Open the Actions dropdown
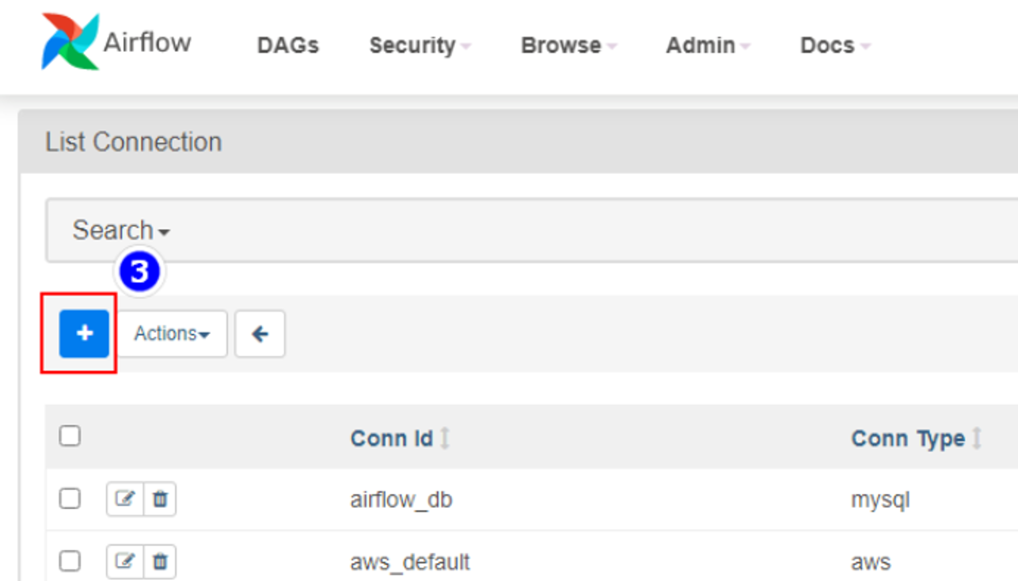Image resolution: width=1018 pixels, height=581 pixels. 172,334
